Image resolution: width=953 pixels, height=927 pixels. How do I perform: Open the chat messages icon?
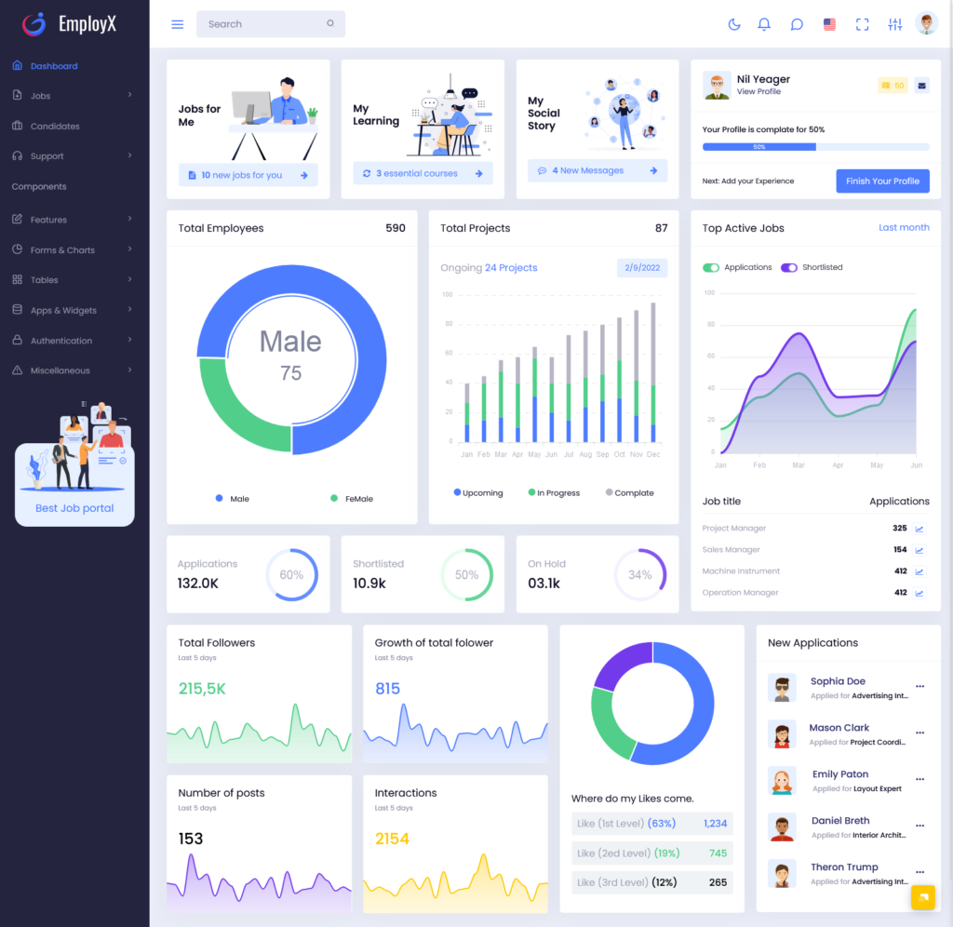(797, 24)
